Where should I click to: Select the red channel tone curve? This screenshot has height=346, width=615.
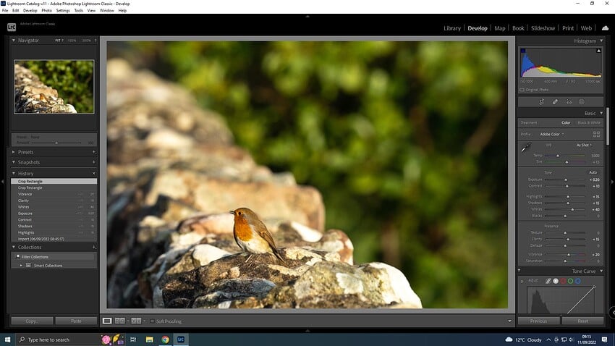click(563, 281)
